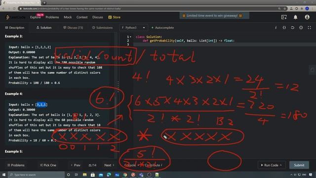Open the Contest page
The image size is (316, 178).
coord(82,17)
